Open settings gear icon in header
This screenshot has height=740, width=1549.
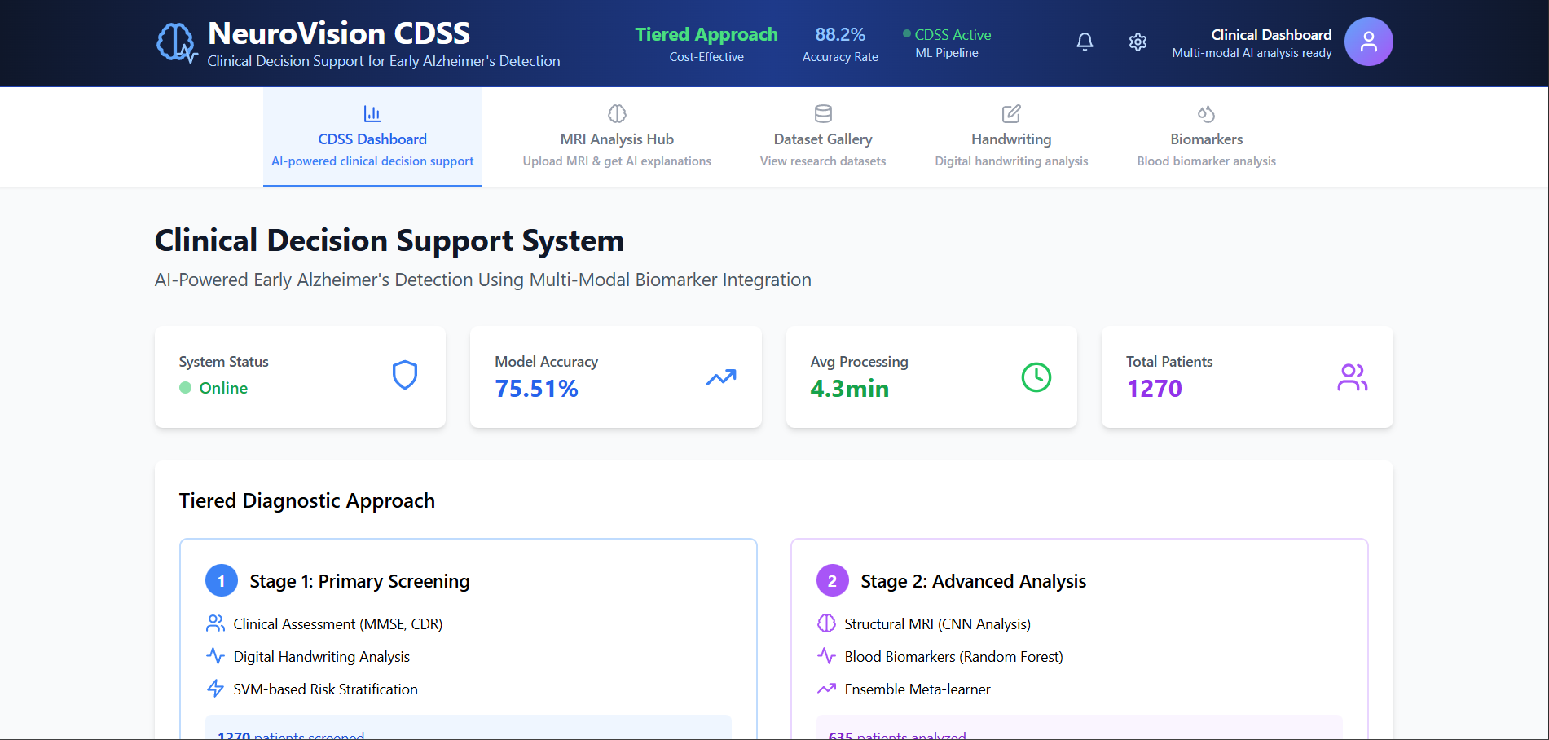tap(1138, 42)
